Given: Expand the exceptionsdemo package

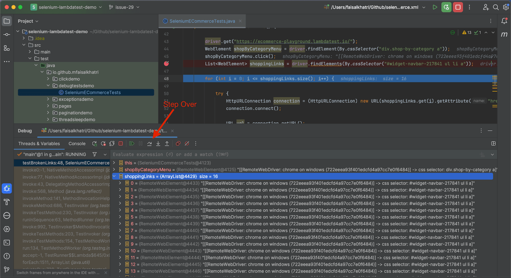Looking at the screenshot, I should (x=48, y=99).
